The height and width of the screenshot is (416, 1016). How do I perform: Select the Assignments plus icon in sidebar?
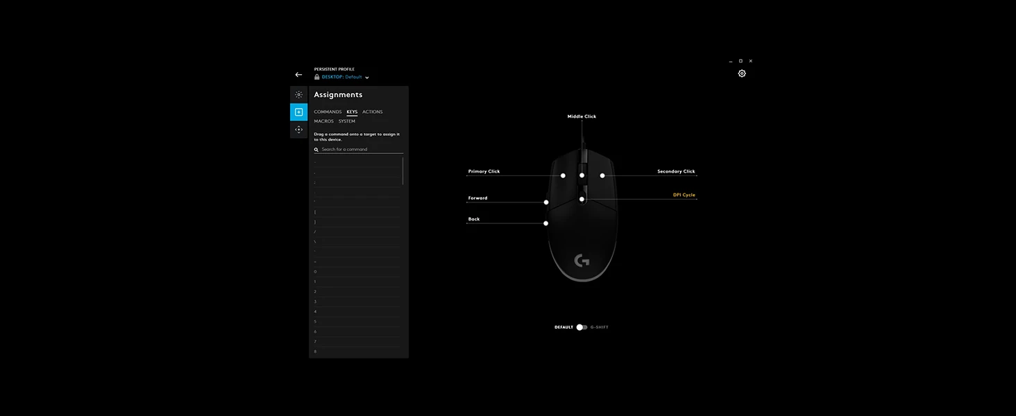pos(298,112)
